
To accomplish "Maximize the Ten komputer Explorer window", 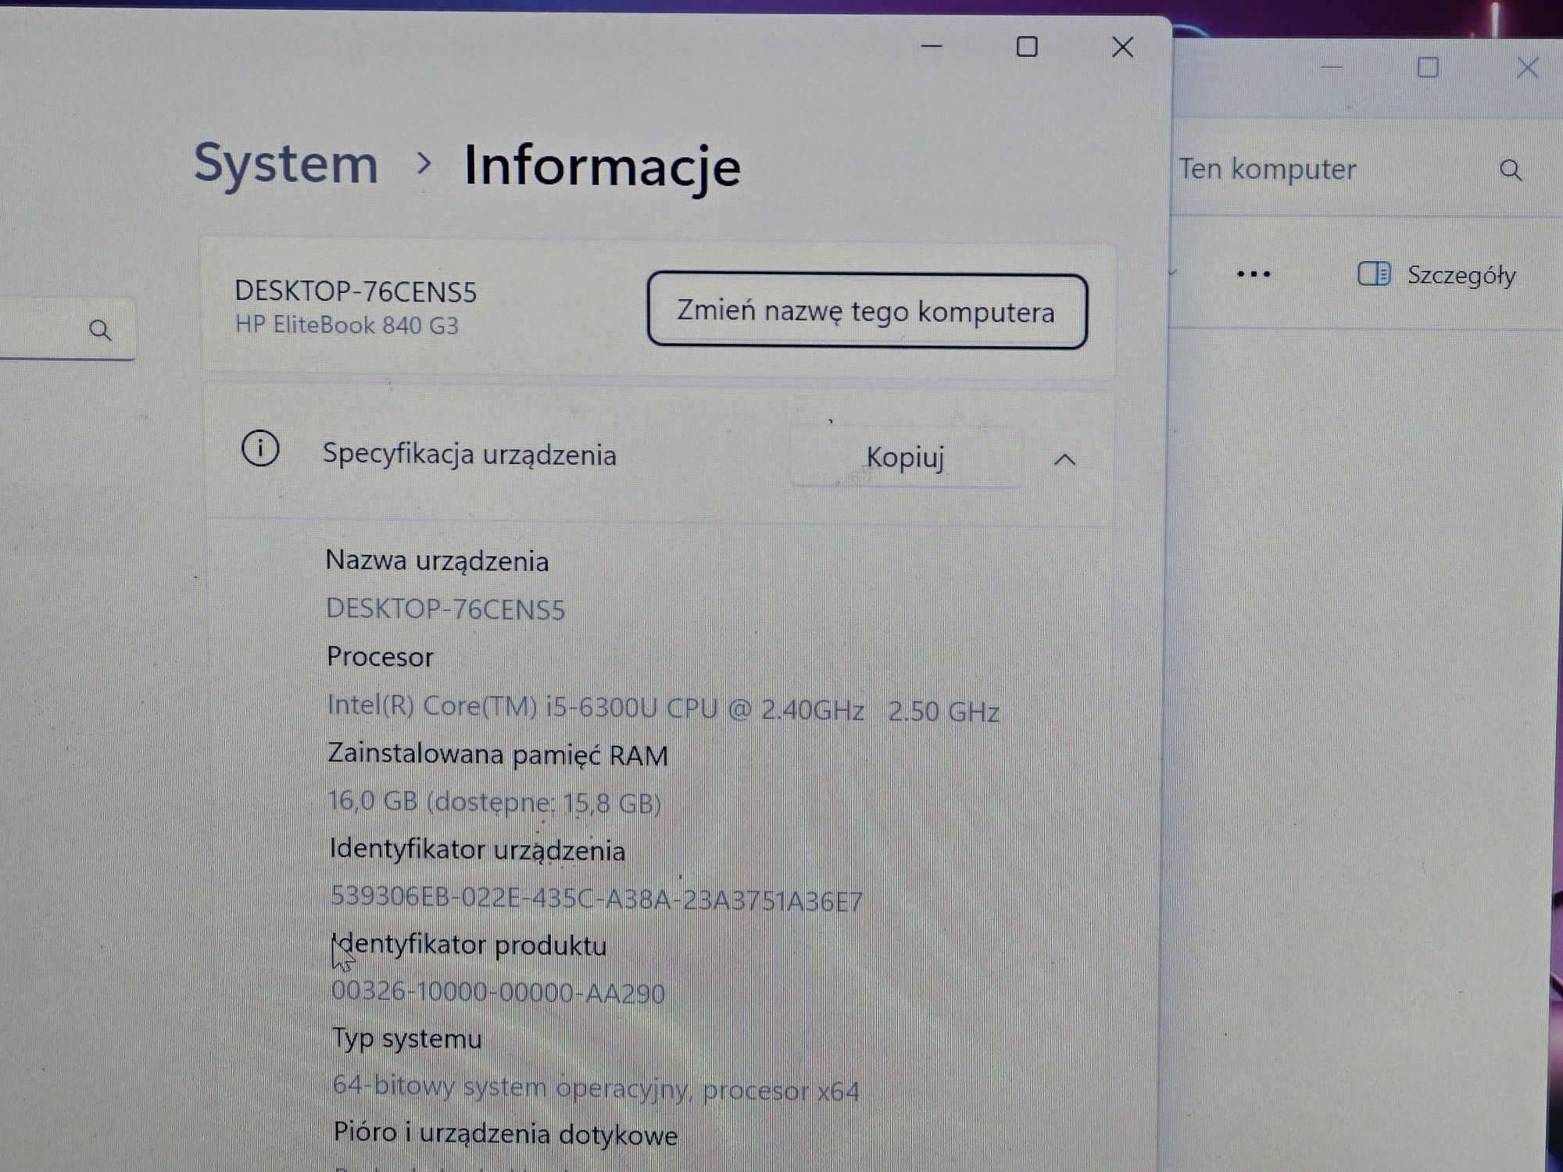I will [x=1428, y=68].
